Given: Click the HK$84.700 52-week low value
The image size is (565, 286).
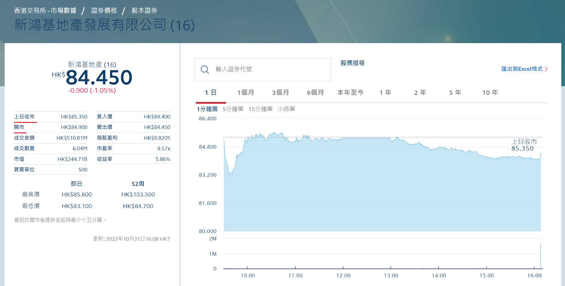Looking at the screenshot, I should (x=138, y=206).
